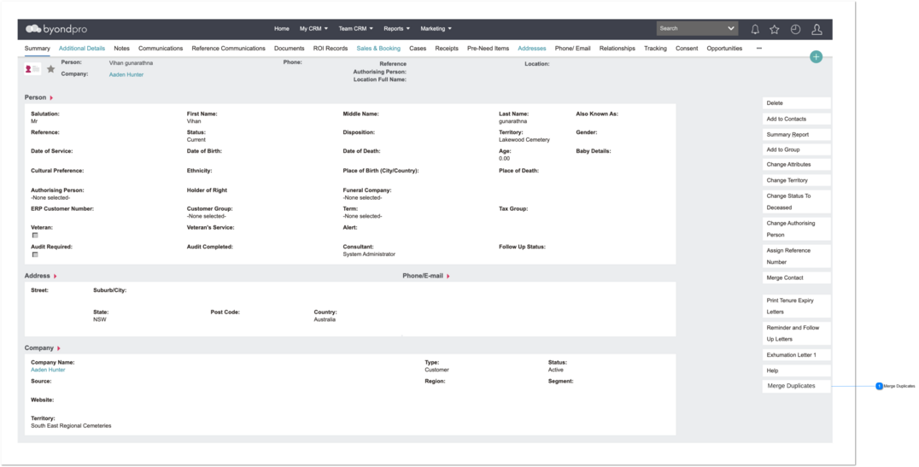This screenshot has height=467, width=919.
Task: Open the My CRM dropdown menu
Action: [x=313, y=29]
